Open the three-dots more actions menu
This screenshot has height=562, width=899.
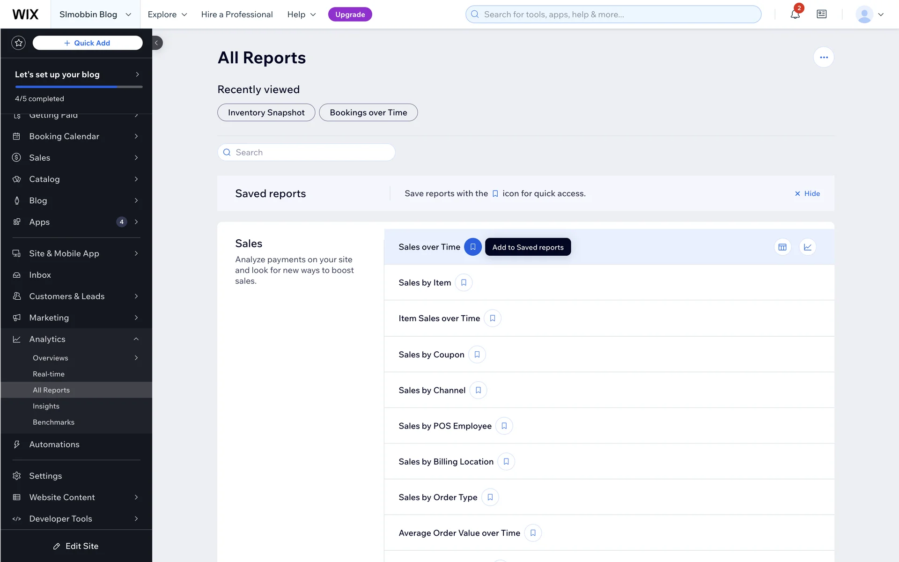[824, 58]
